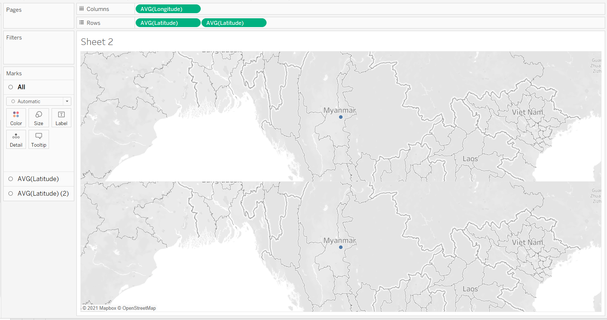The height and width of the screenshot is (320, 607).
Task: Expand the AVG(Latitude) (2) marks section
Action: [43, 193]
